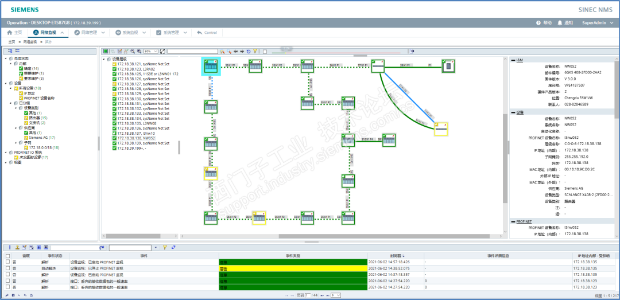Tick checkbox of last event row in table
Viewport: 620px width, 300px height.
click(x=7, y=287)
